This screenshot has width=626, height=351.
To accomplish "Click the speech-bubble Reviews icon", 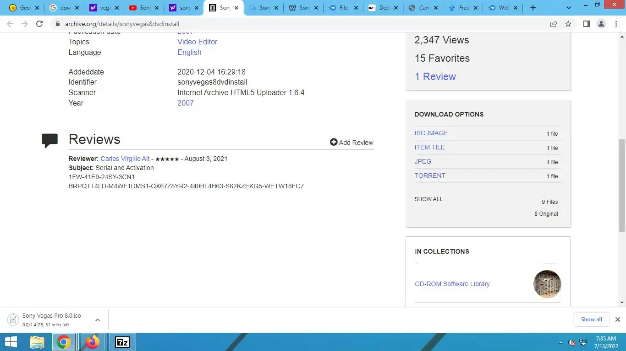I will pyautogui.click(x=49, y=140).
